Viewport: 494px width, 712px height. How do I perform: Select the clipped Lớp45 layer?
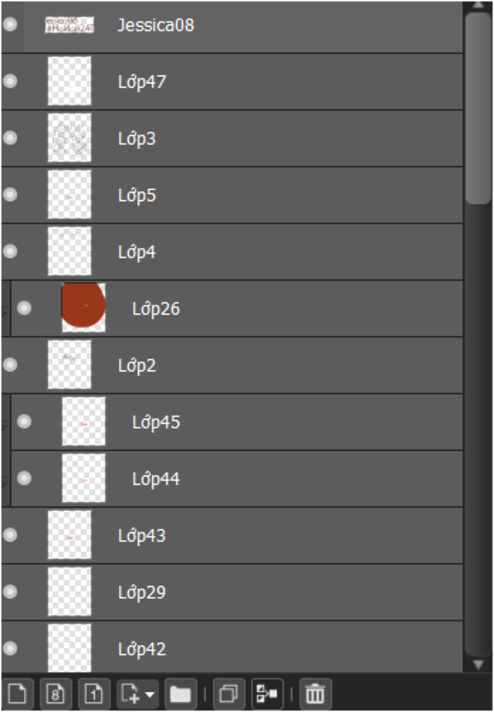click(237, 422)
